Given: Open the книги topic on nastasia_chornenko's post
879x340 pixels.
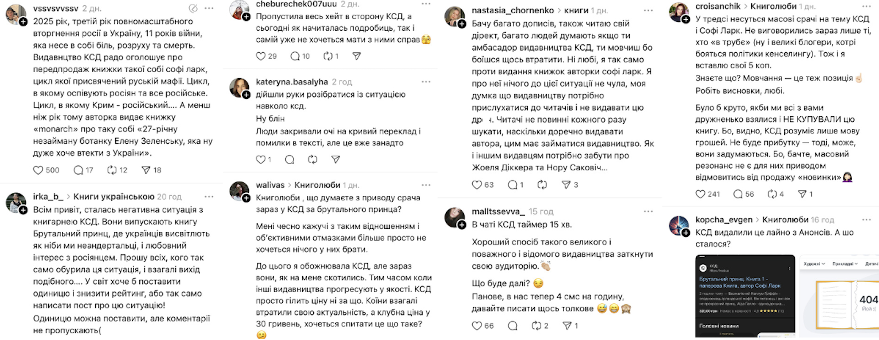Looking at the screenshot, I should [576, 11].
